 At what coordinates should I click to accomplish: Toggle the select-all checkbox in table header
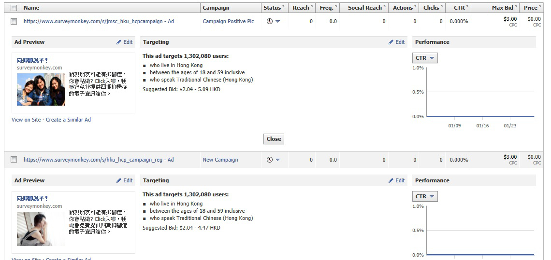[x=14, y=8]
